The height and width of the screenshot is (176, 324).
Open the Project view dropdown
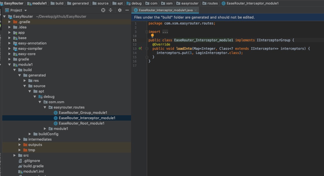point(26,10)
